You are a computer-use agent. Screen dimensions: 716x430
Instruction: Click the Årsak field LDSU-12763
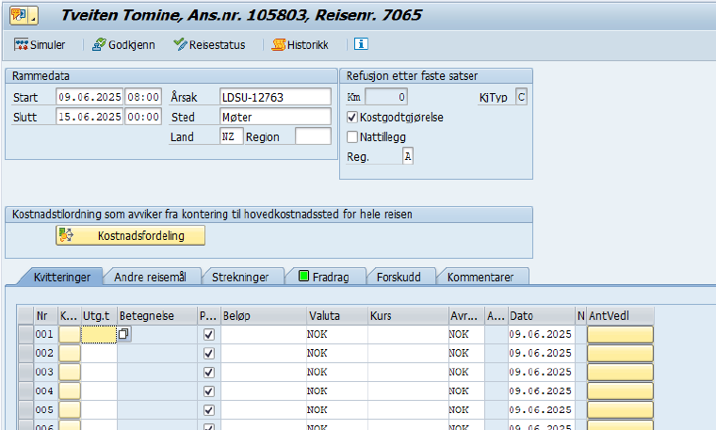tap(275, 97)
